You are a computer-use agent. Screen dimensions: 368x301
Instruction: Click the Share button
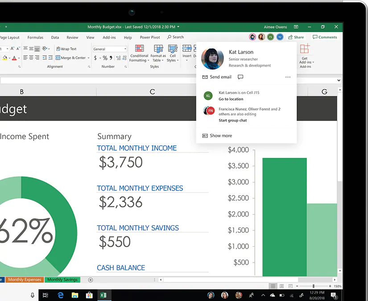pos(296,37)
